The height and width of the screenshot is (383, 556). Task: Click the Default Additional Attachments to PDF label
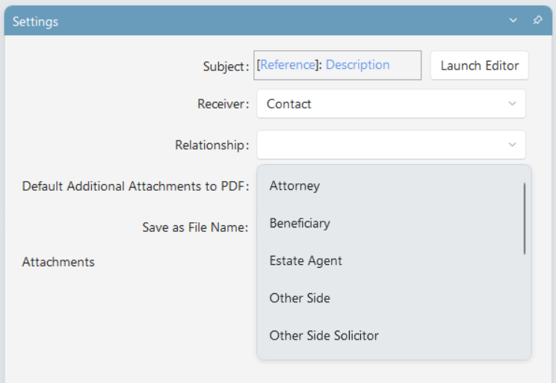pyautogui.click(x=135, y=186)
